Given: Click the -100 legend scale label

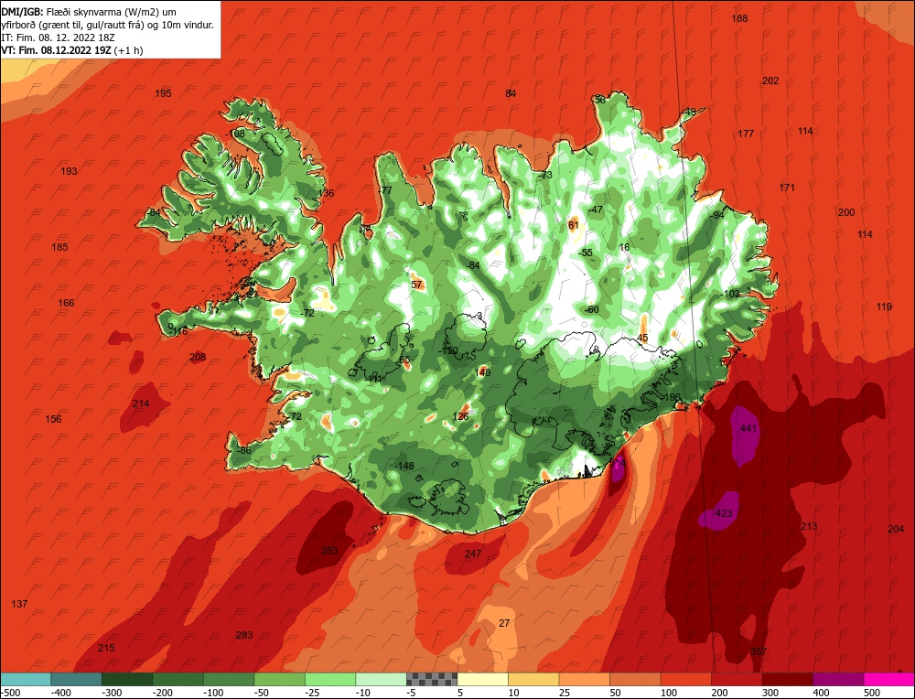Looking at the screenshot, I should (213, 693).
